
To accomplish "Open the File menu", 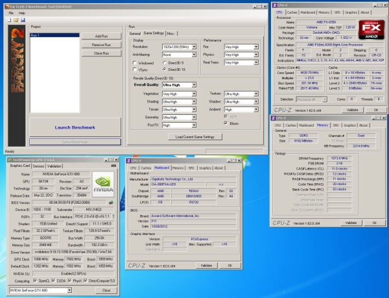I will tap(11, 13).
